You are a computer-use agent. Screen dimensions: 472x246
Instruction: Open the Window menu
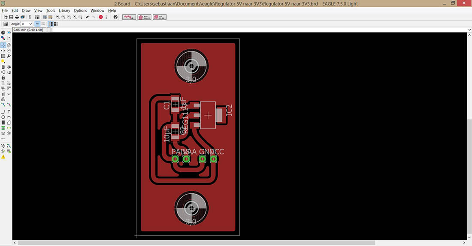tap(97, 11)
